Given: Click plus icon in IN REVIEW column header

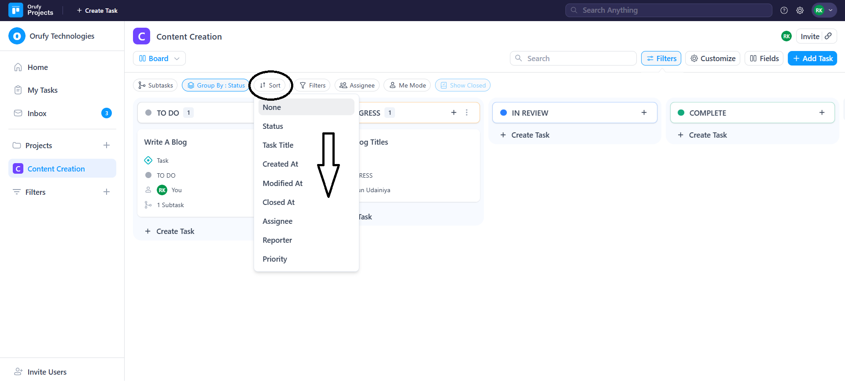Looking at the screenshot, I should pos(644,113).
